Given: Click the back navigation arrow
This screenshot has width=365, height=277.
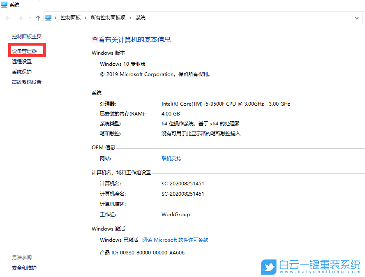Looking at the screenshot, I should pyautogui.click(x=7, y=18).
